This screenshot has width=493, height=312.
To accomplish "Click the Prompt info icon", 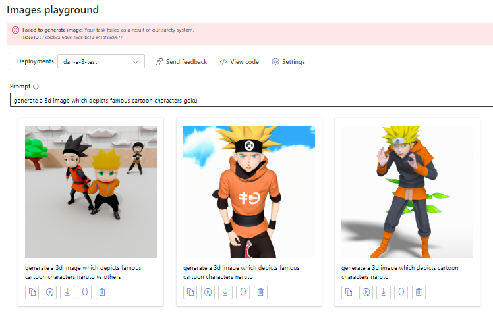I will coord(36,86).
